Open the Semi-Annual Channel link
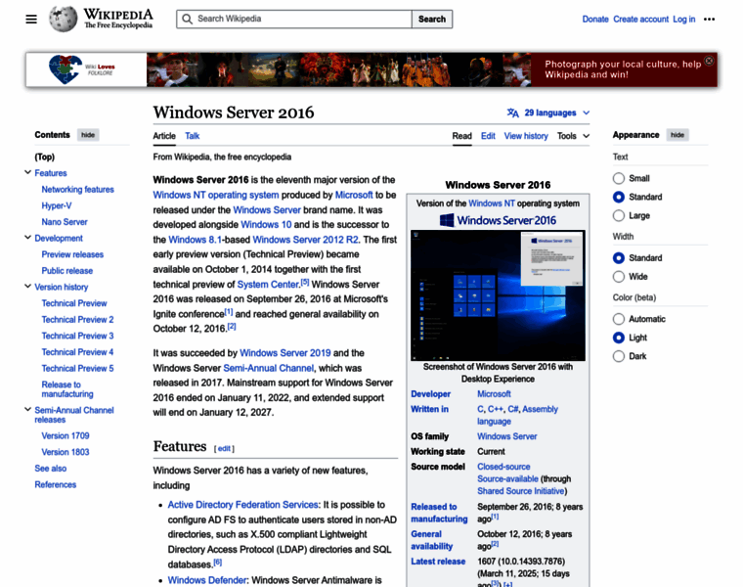This screenshot has width=743, height=587. pos(268,368)
